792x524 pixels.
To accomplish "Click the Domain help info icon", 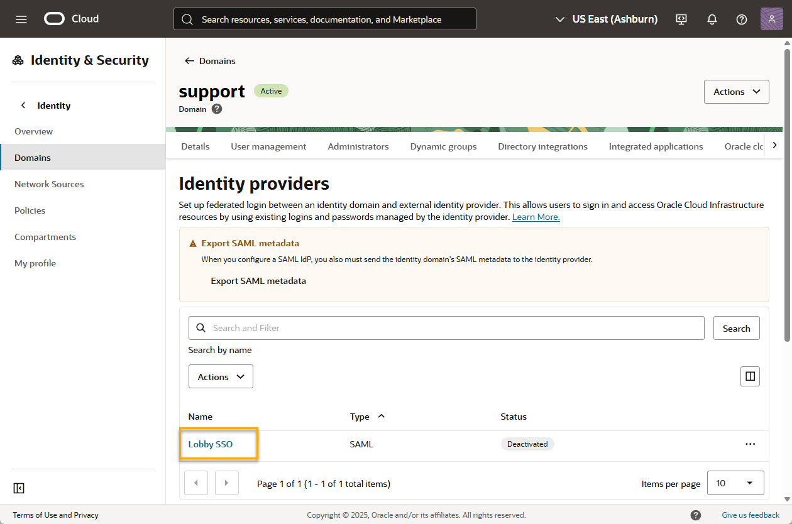I will click(217, 109).
